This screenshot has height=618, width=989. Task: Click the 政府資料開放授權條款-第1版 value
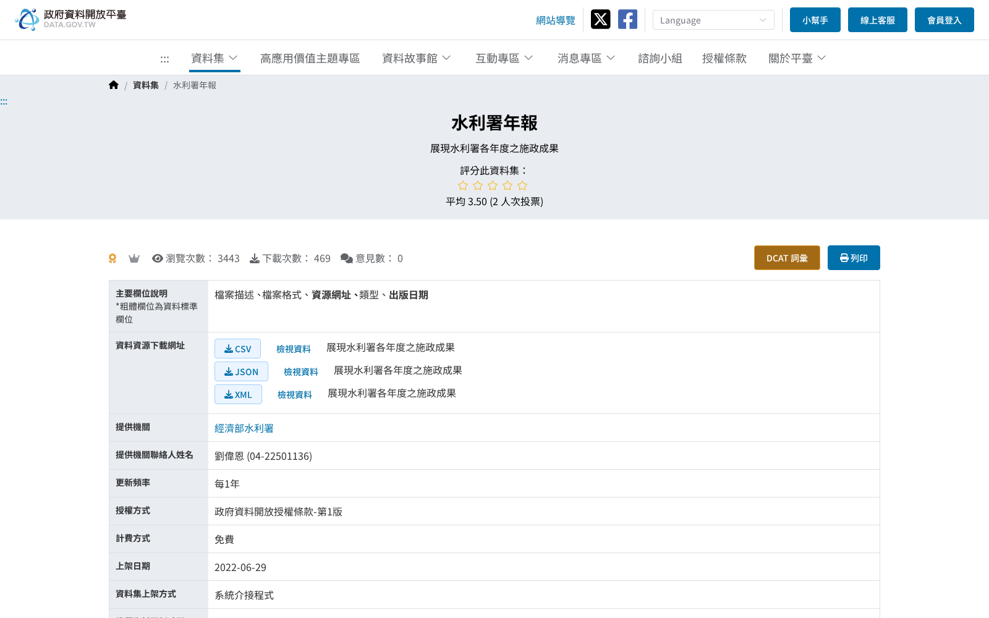tap(278, 512)
